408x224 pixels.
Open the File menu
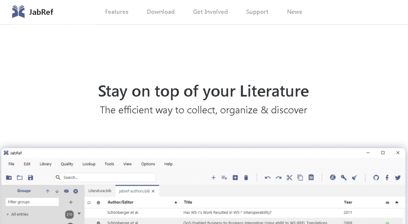pyautogui.click(x=11, y=164)
